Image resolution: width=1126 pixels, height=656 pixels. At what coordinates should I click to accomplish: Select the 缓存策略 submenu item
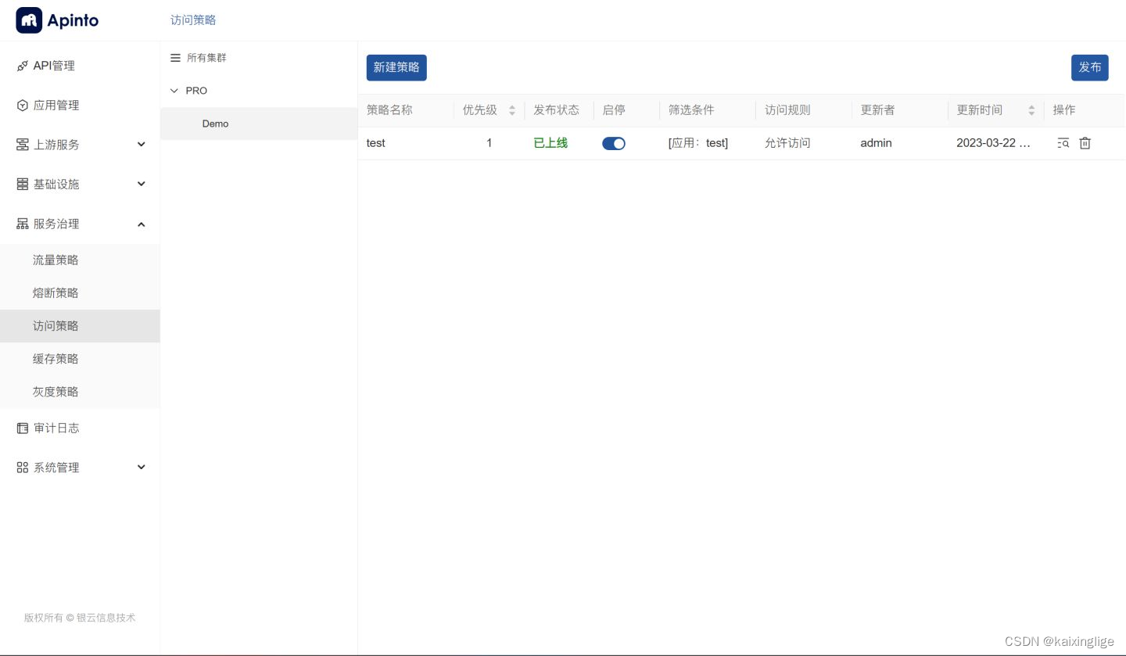tap(80, 359)
